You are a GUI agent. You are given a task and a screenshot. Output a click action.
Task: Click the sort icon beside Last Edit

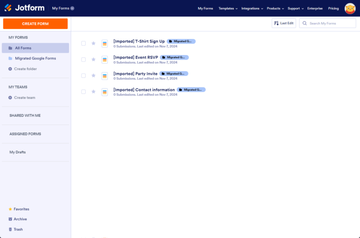(x=277, y=23)
